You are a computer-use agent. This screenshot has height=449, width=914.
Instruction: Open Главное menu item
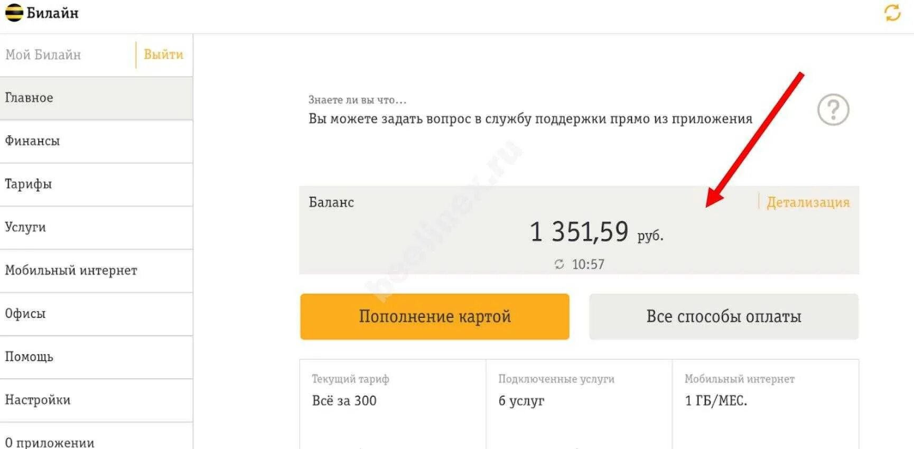point(96,98)
